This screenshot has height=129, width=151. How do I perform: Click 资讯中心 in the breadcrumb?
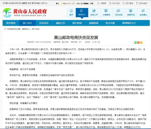[x=26, y=29]
